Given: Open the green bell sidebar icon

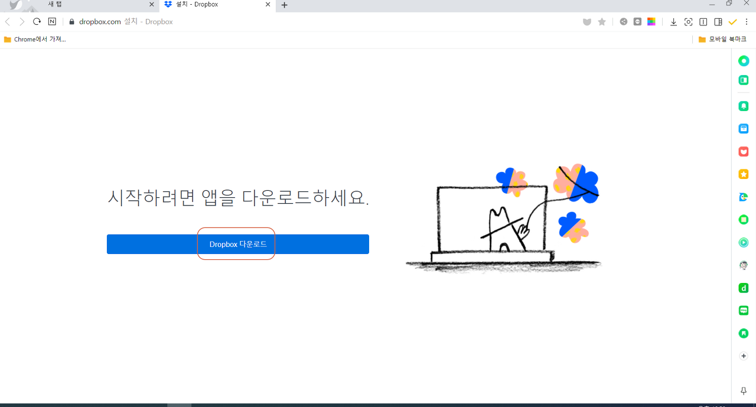Looking at the screenshot, I should tap(744, 106).
